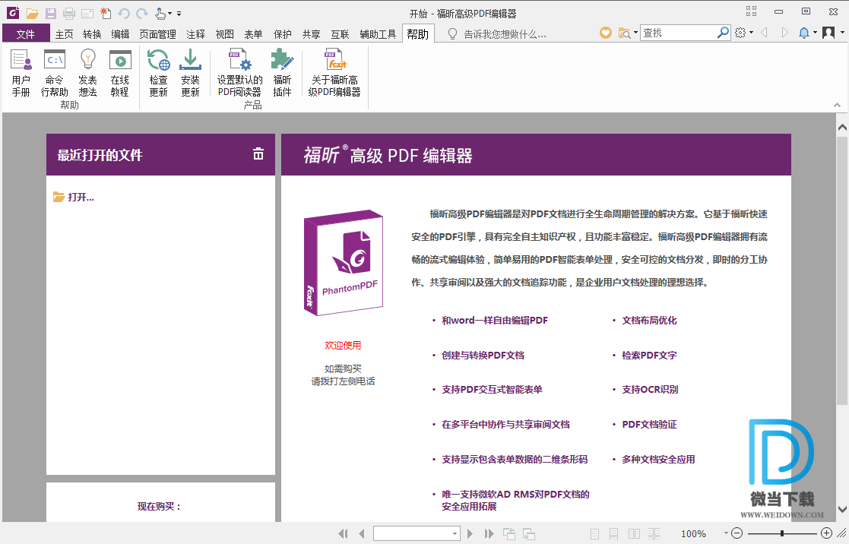
Task: Click the folder search icon beside 查找 box
Action: 624,33
